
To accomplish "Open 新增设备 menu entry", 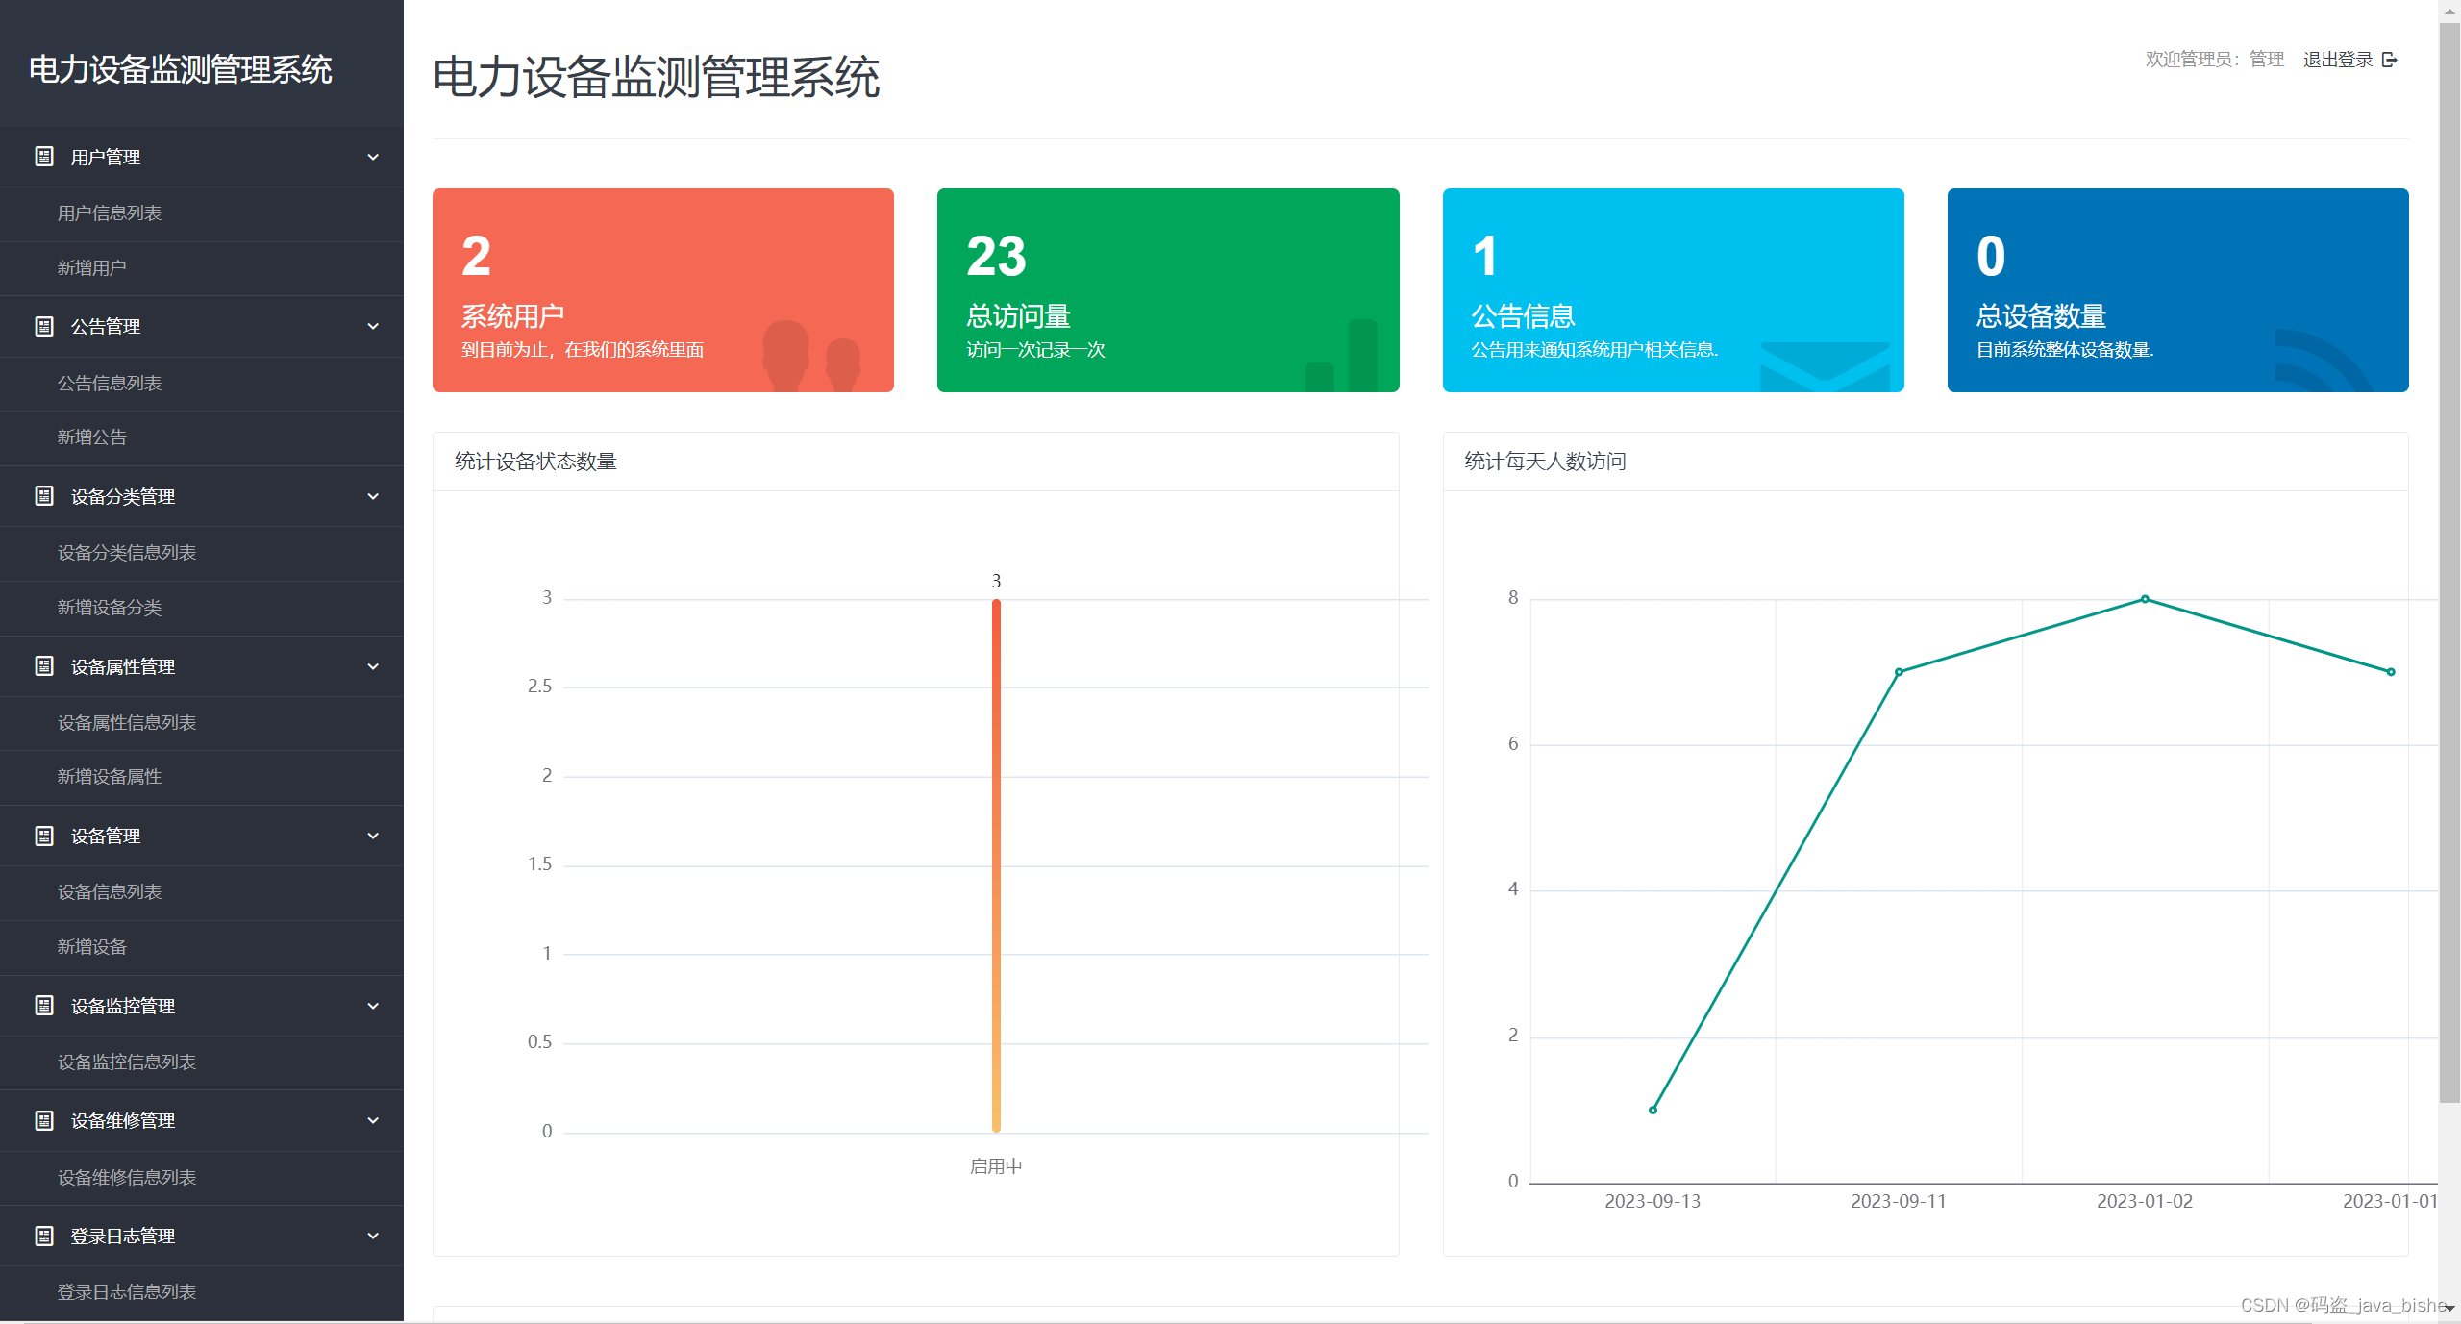I will click(x=92, y=947).
